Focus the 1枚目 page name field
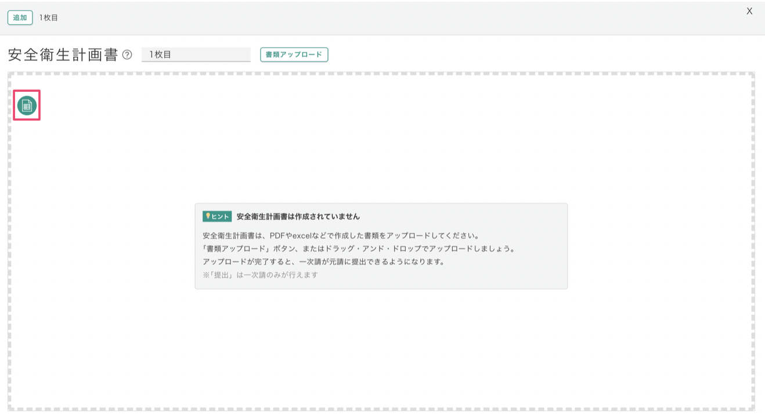Viewport: 765px width, 418px height. (196, 55)
